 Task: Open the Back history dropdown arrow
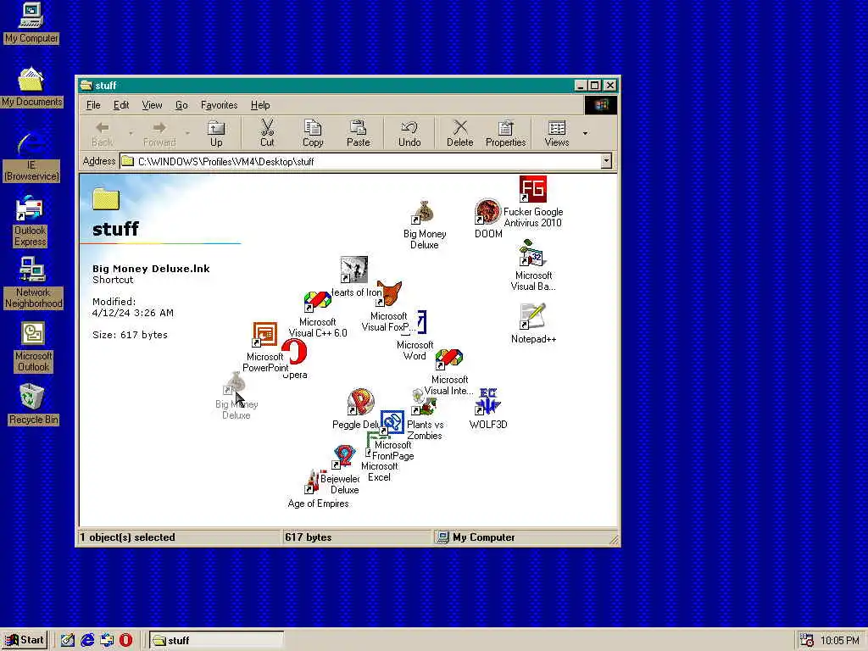[131, 133]
